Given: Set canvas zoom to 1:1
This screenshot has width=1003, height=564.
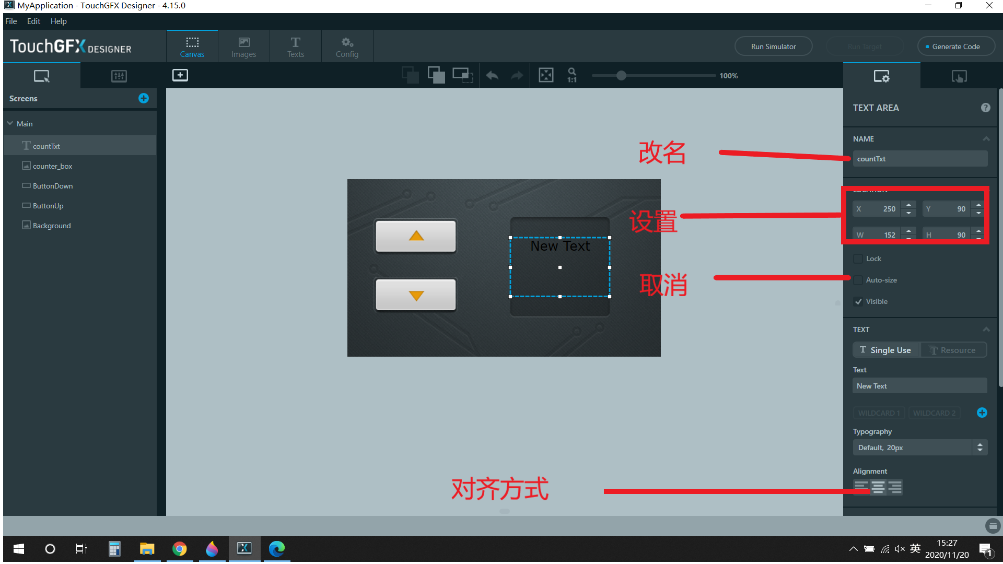Looking at the screenshot, I should pyautogui.click(x=572, y=75).
